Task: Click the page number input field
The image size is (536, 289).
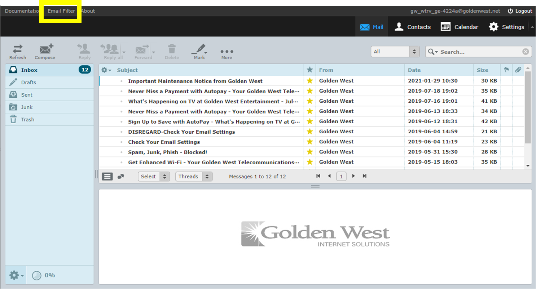Action: [x=341, y=176]
